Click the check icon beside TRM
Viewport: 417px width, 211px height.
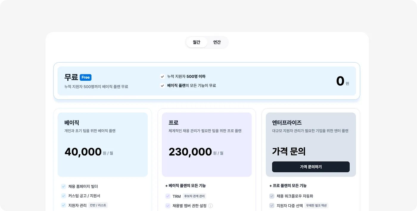[168, 196]
